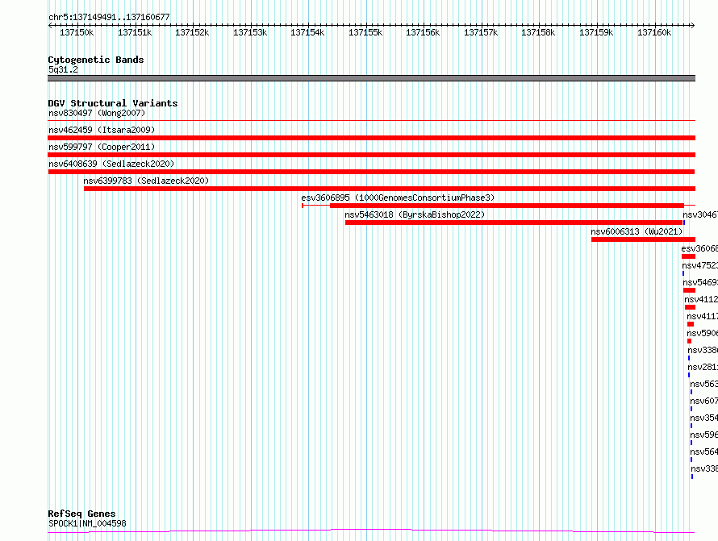The height and width of the screenshot is (541, 718).
Task: Select the RefSeq Genes track title
Action: point(81,514)
